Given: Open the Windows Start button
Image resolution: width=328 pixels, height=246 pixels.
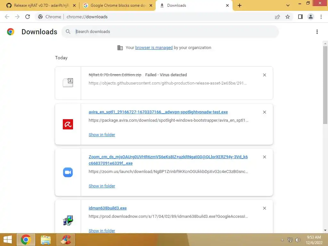Looking at the screenshot, I should coord(8,240).
